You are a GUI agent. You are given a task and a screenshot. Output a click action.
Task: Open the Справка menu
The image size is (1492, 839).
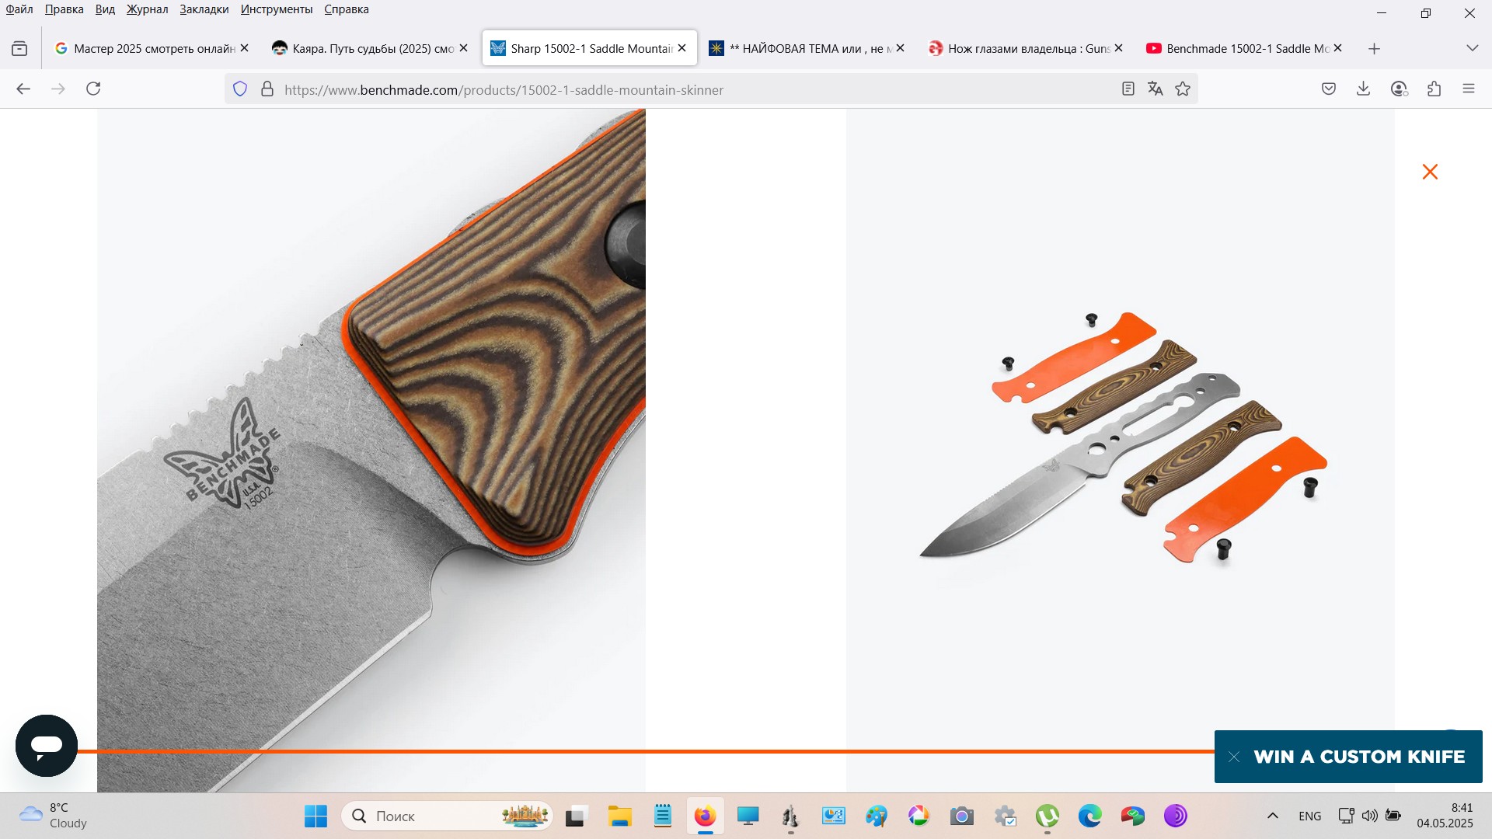pos(347,9)
